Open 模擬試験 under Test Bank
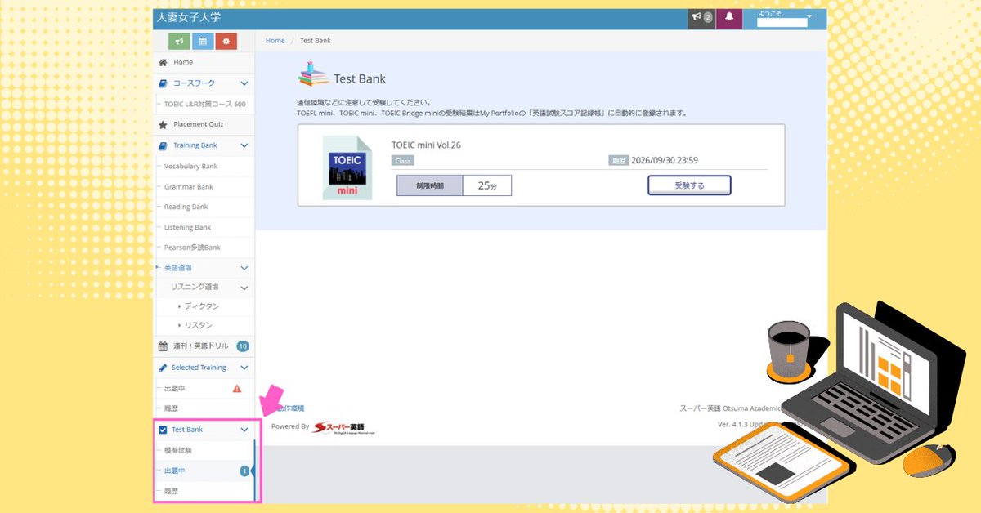The width and height of the screenshot is (981, 513). (x=177, y=451)
